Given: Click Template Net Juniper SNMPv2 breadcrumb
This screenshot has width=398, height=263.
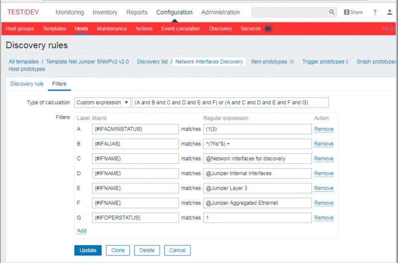Looking at the screenshot, I should [x=88, y=62].
